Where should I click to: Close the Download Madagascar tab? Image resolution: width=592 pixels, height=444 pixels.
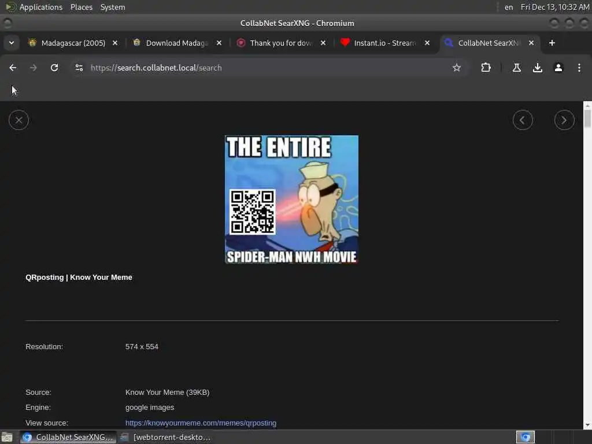pyautogui.click(x=219, y=43)
